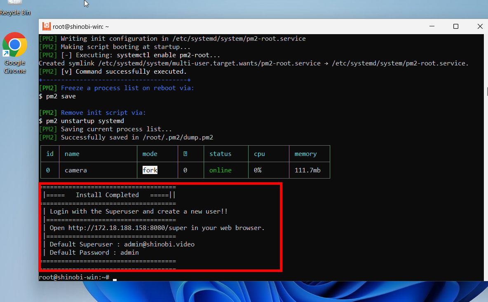
Task: Focus the terminal prompt cursor at bottom
Action: [115, 278]
